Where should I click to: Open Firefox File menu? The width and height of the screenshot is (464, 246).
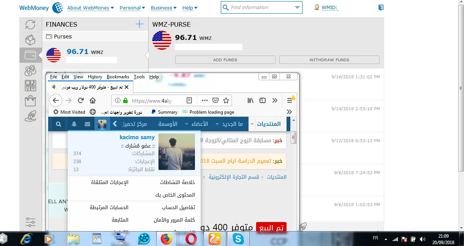click(54, 77)
